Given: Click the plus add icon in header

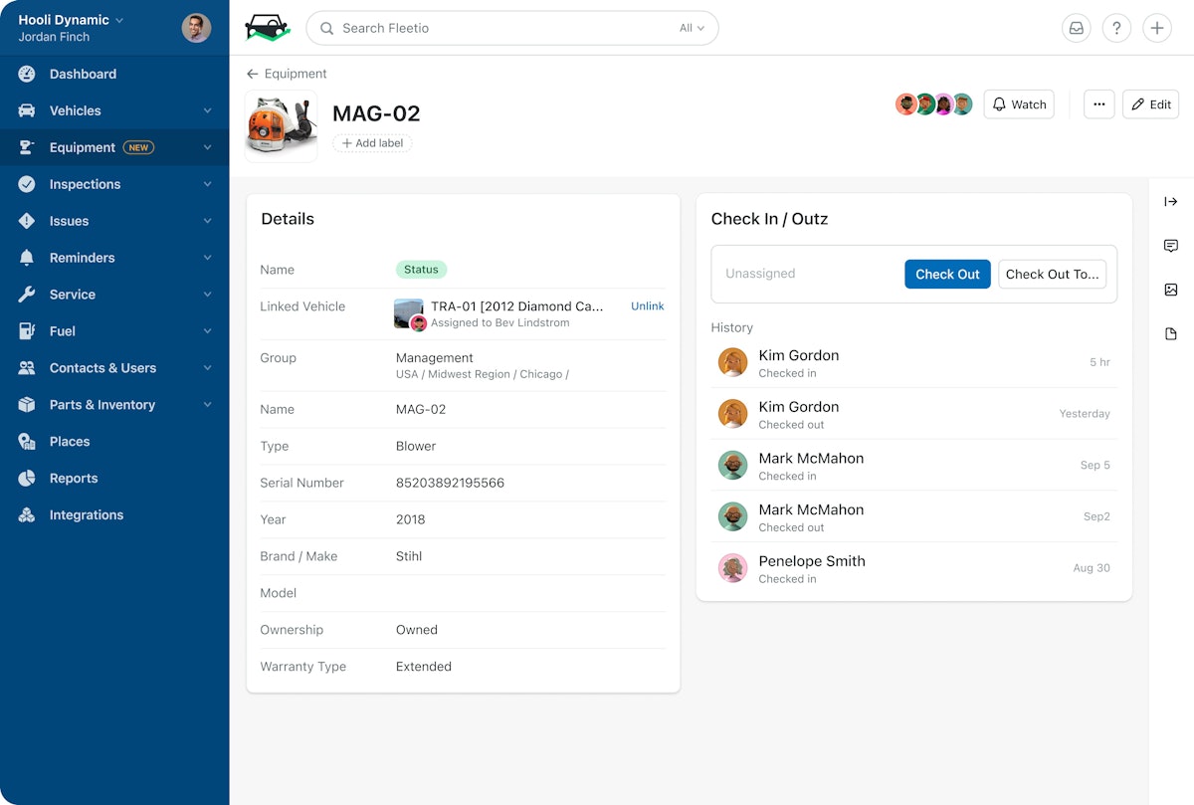Looking at the screenshot, I should [1156, 28].
